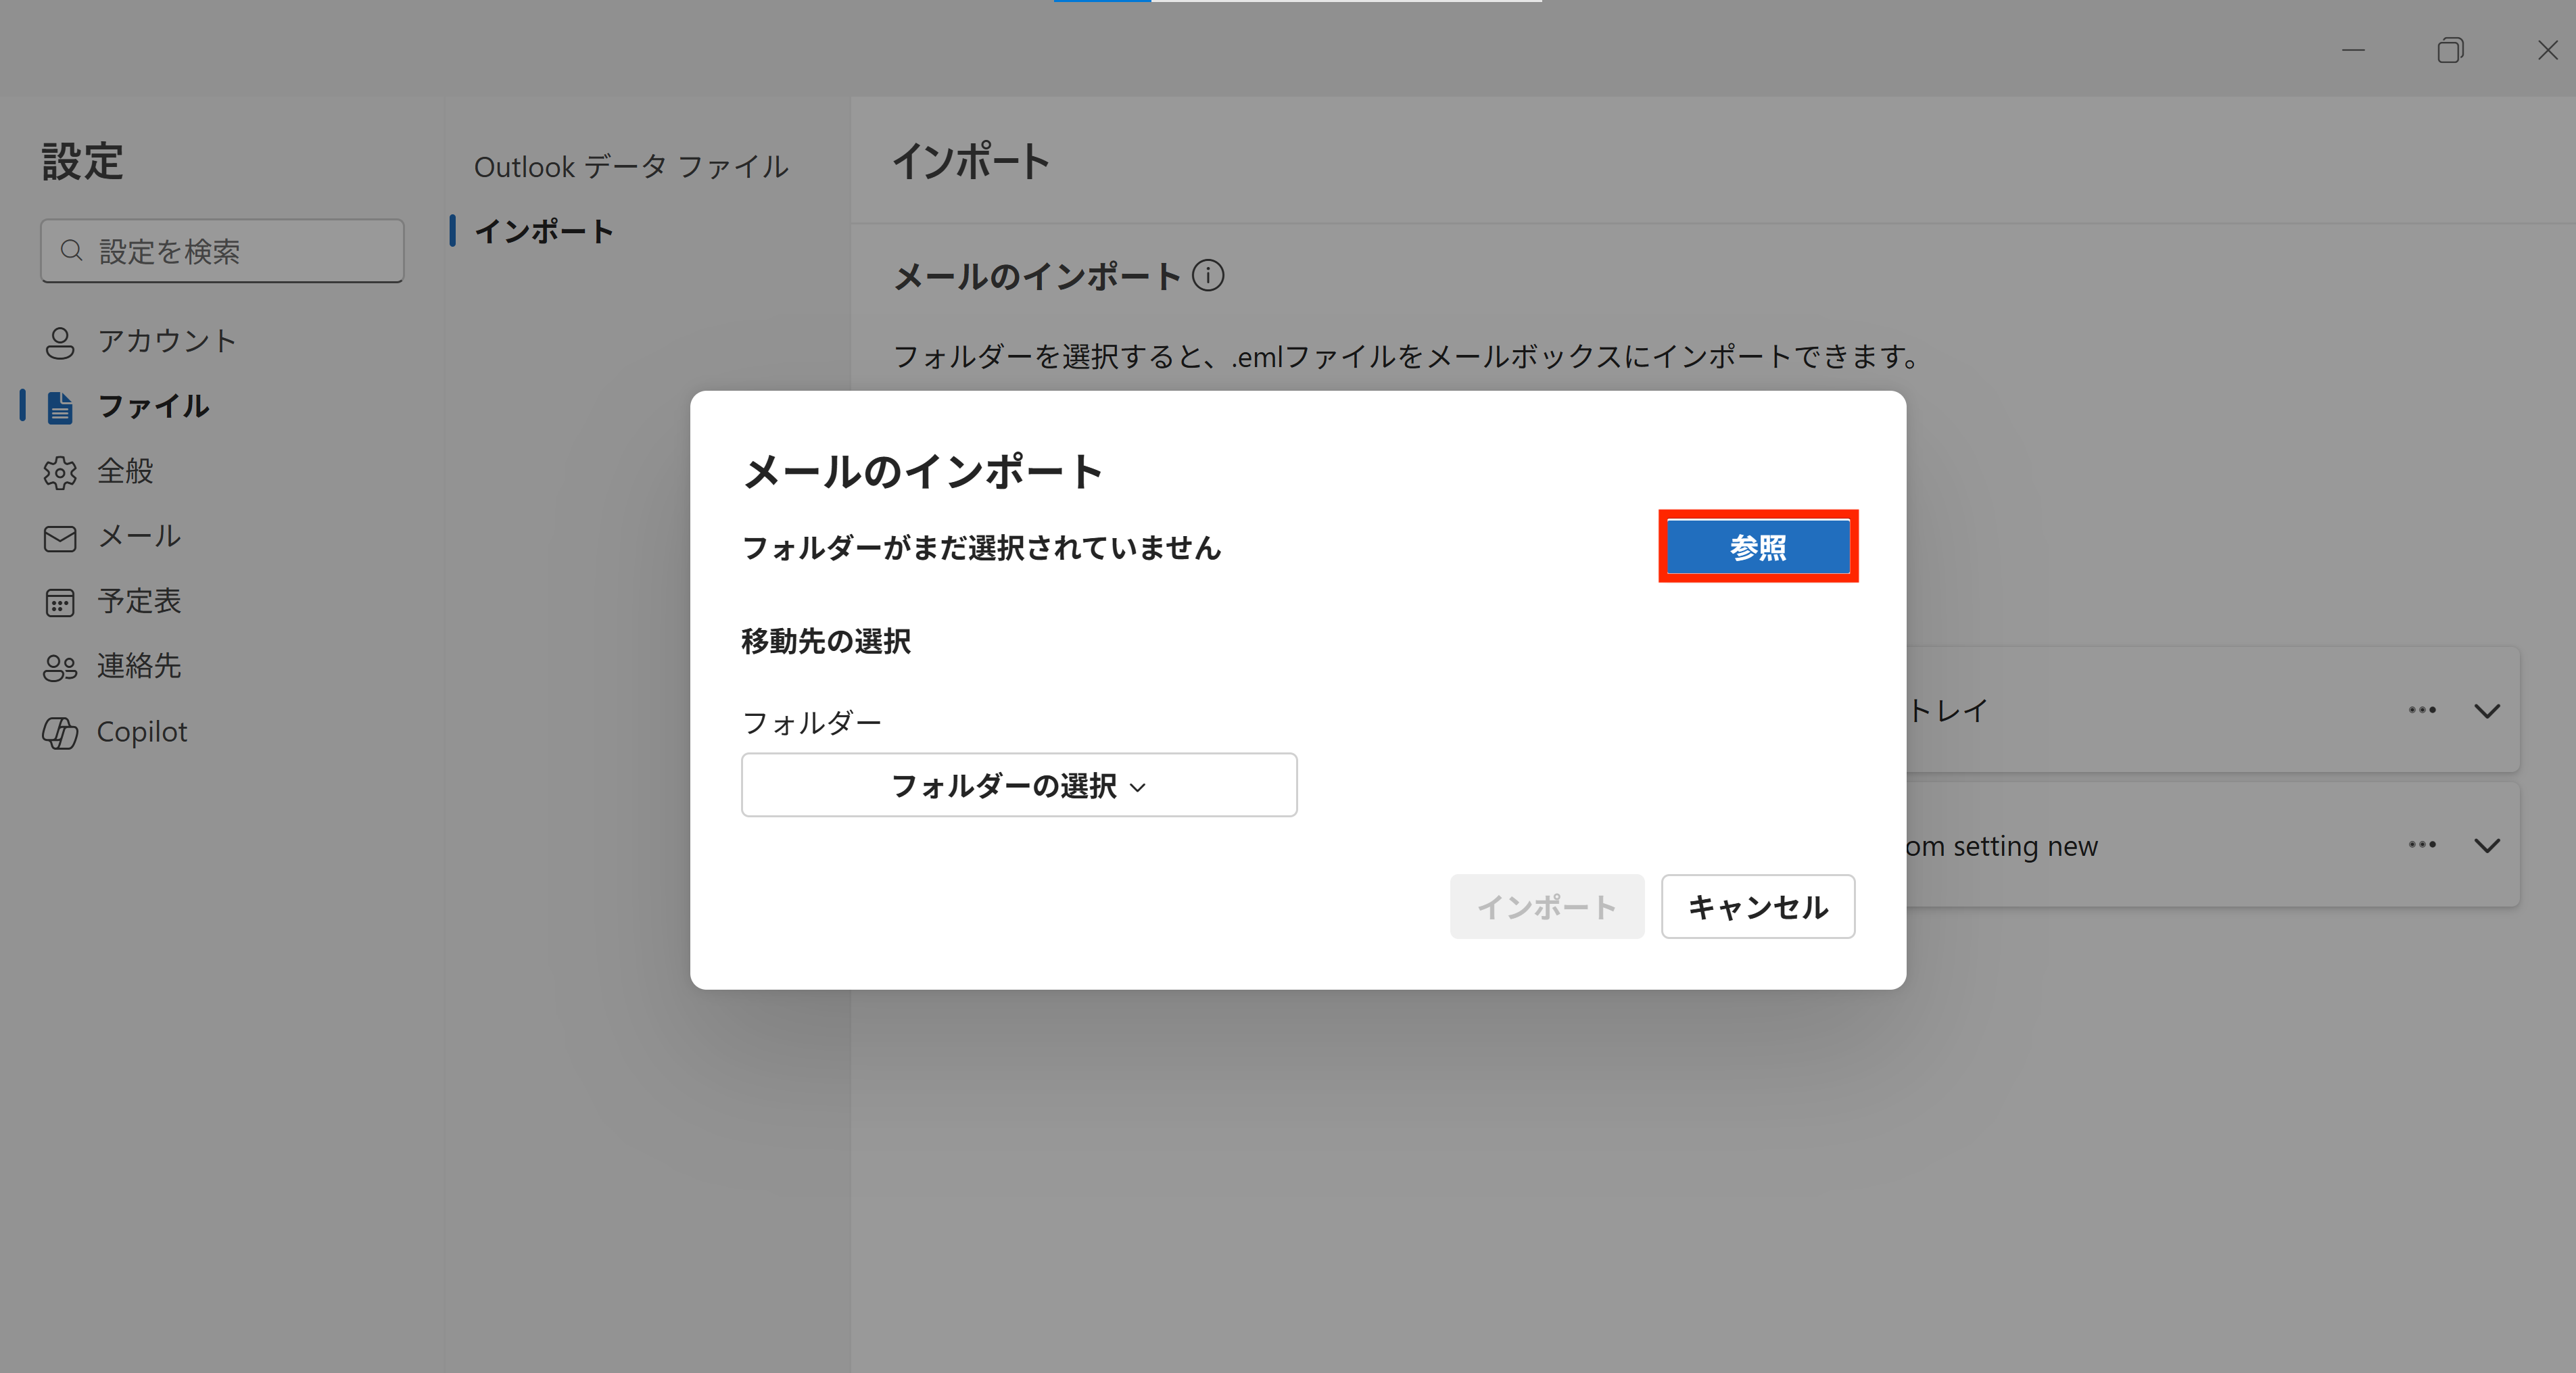Open Outlook データ ファイル tab
Viewport: 2576px width, 1373px height.
[x=631, y=166]
